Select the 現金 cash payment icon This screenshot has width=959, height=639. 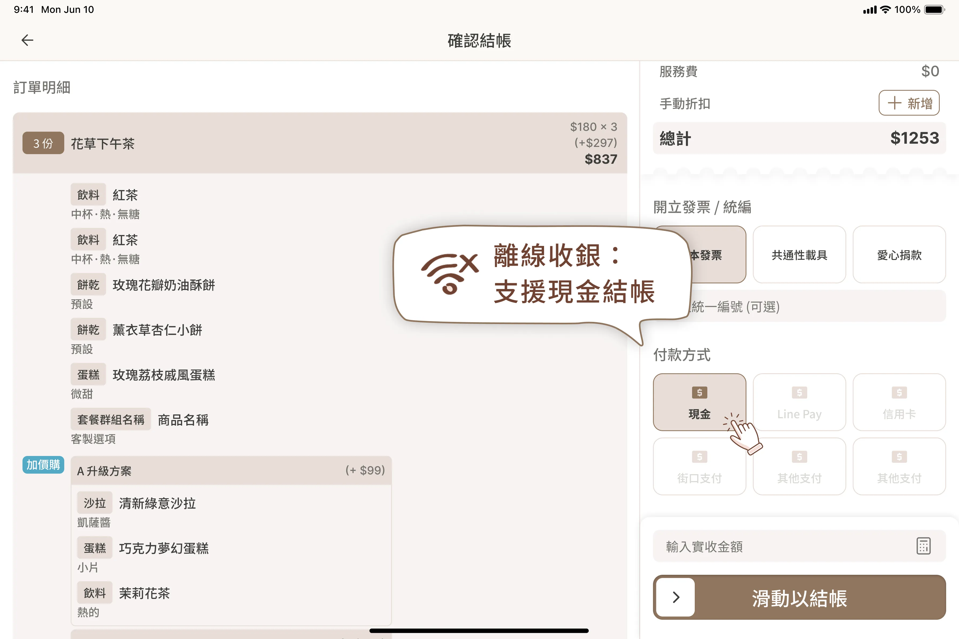point(699,393)
